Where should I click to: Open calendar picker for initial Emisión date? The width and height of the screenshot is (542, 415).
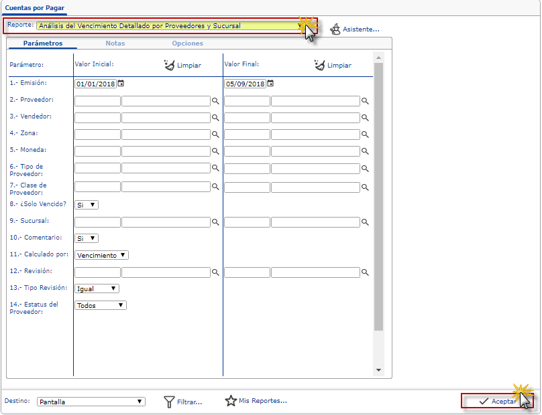(121, 84)
